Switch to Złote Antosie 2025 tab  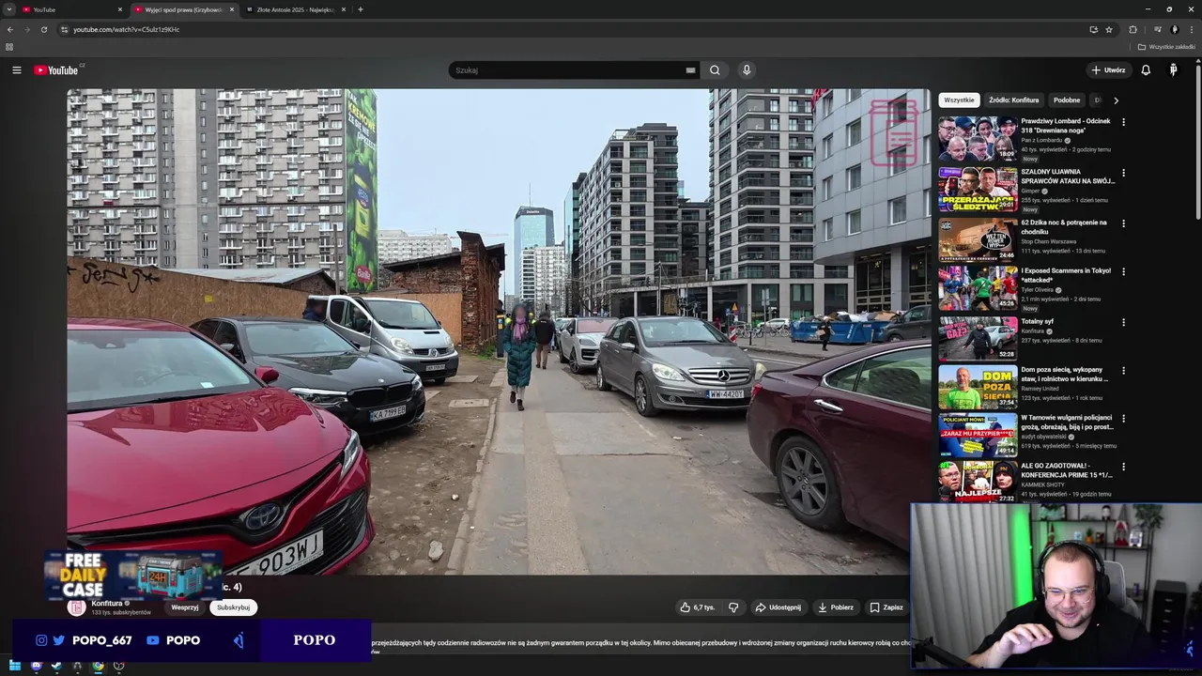(x=294, y=9)
